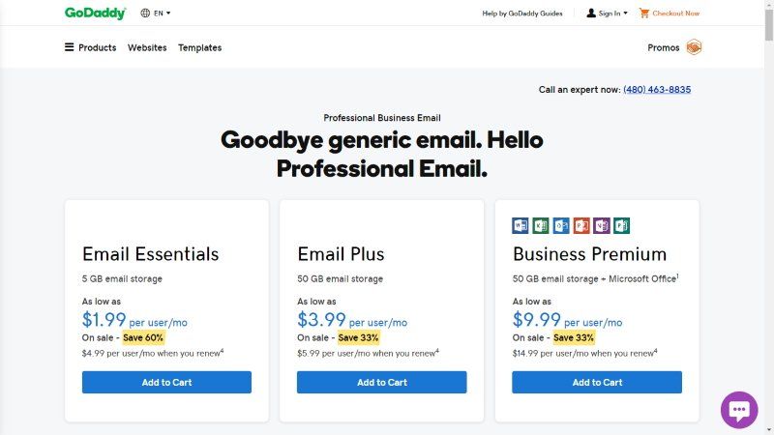774x435 pixels.
Task: Open the live chat bubble
Action: (x=739, y=410)
